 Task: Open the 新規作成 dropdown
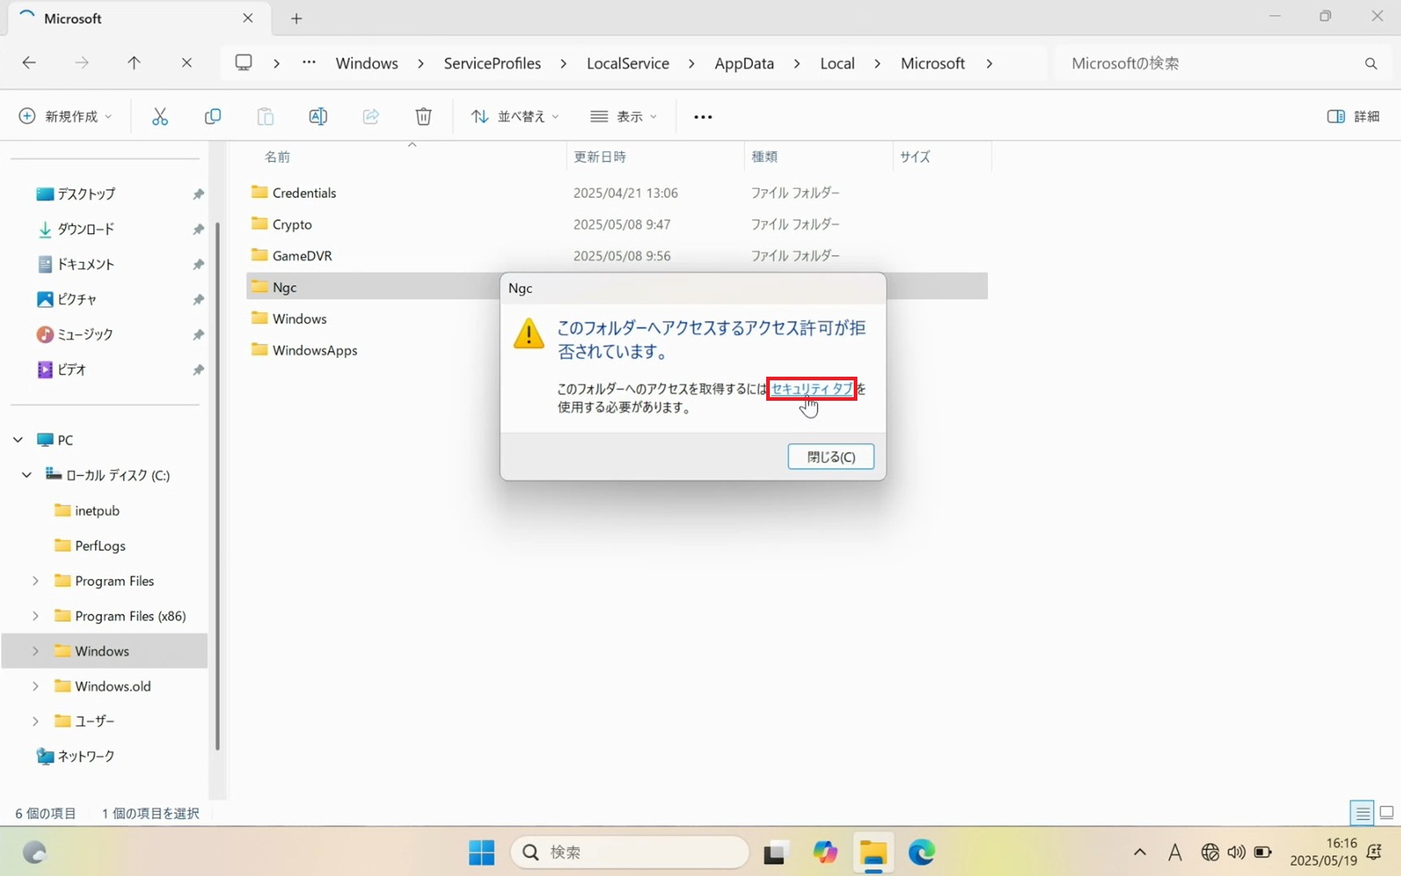[x=66, y=117]
